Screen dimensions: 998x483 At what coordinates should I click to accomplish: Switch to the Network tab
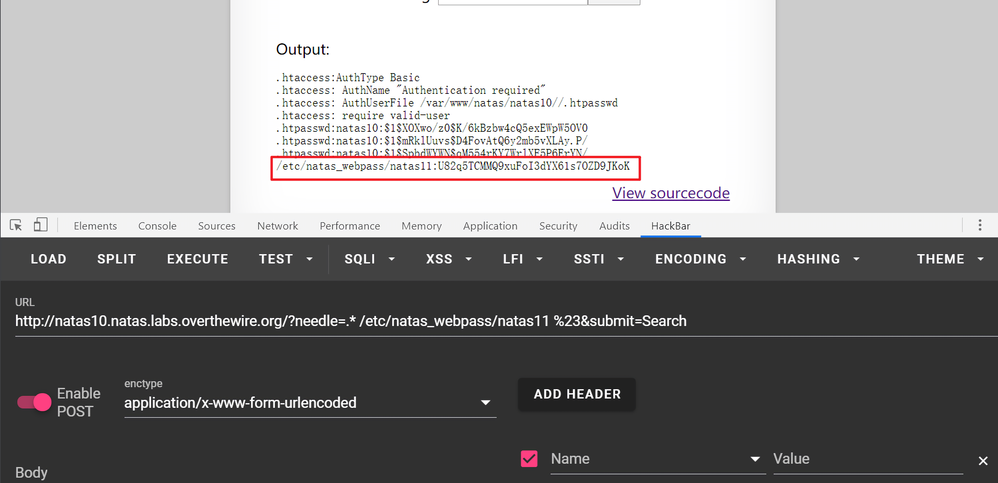tap(277, 226)
